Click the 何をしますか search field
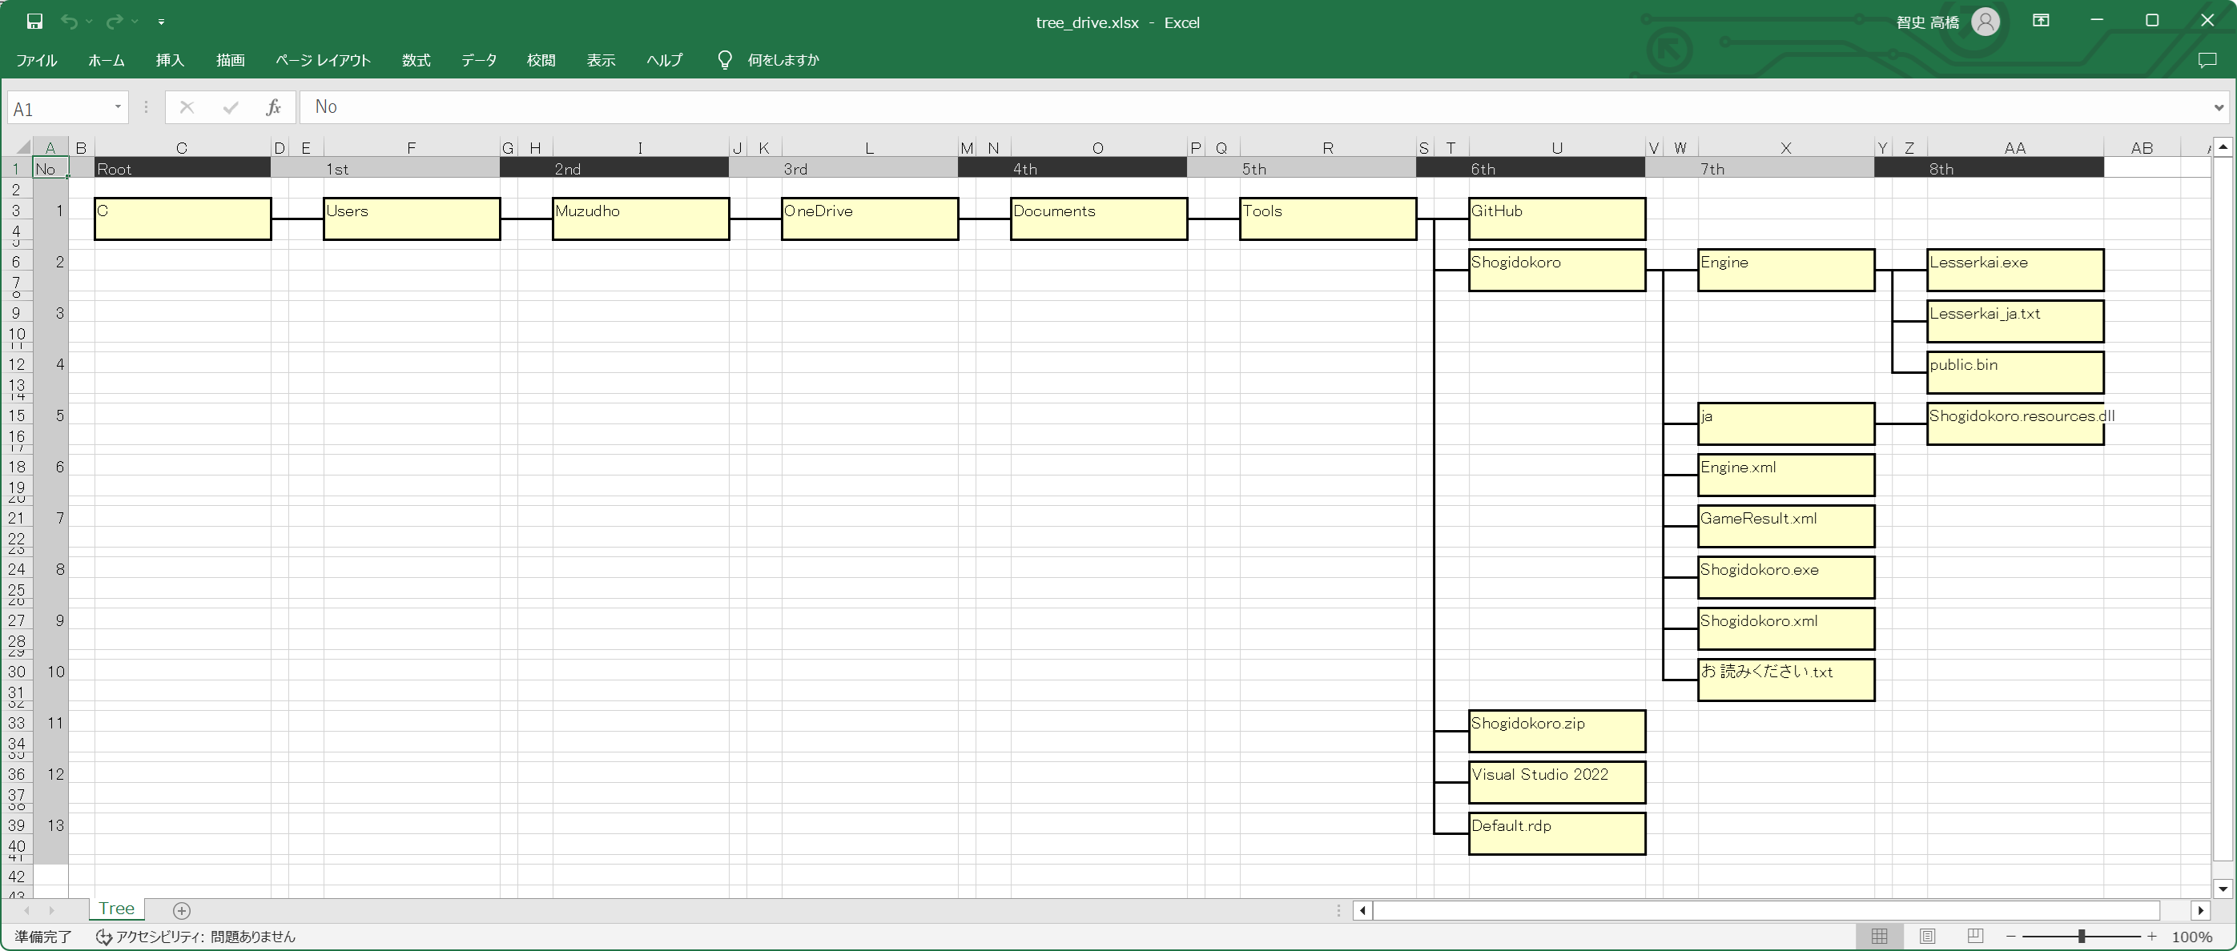The height and width of the screenshot is (951, 2237). tap(783, 60)
